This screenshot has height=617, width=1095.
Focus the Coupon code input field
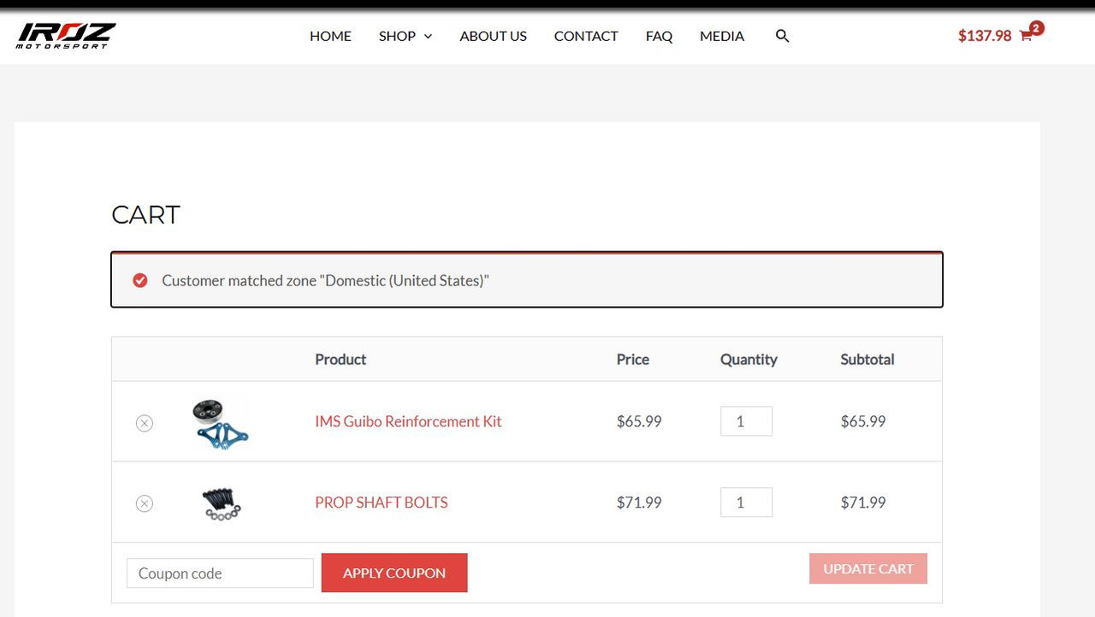click(x=220, y=573)
